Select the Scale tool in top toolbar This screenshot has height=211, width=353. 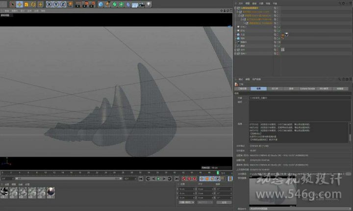coord(26,4)
